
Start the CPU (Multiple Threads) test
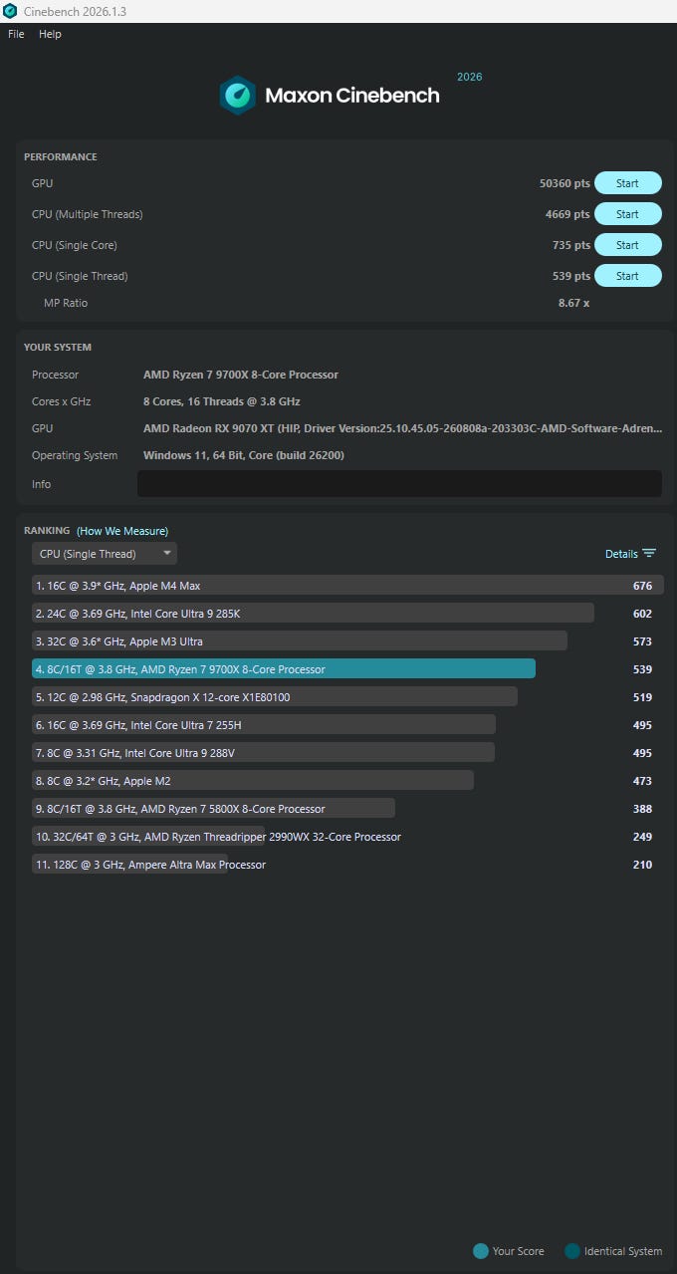coord(627,214)
